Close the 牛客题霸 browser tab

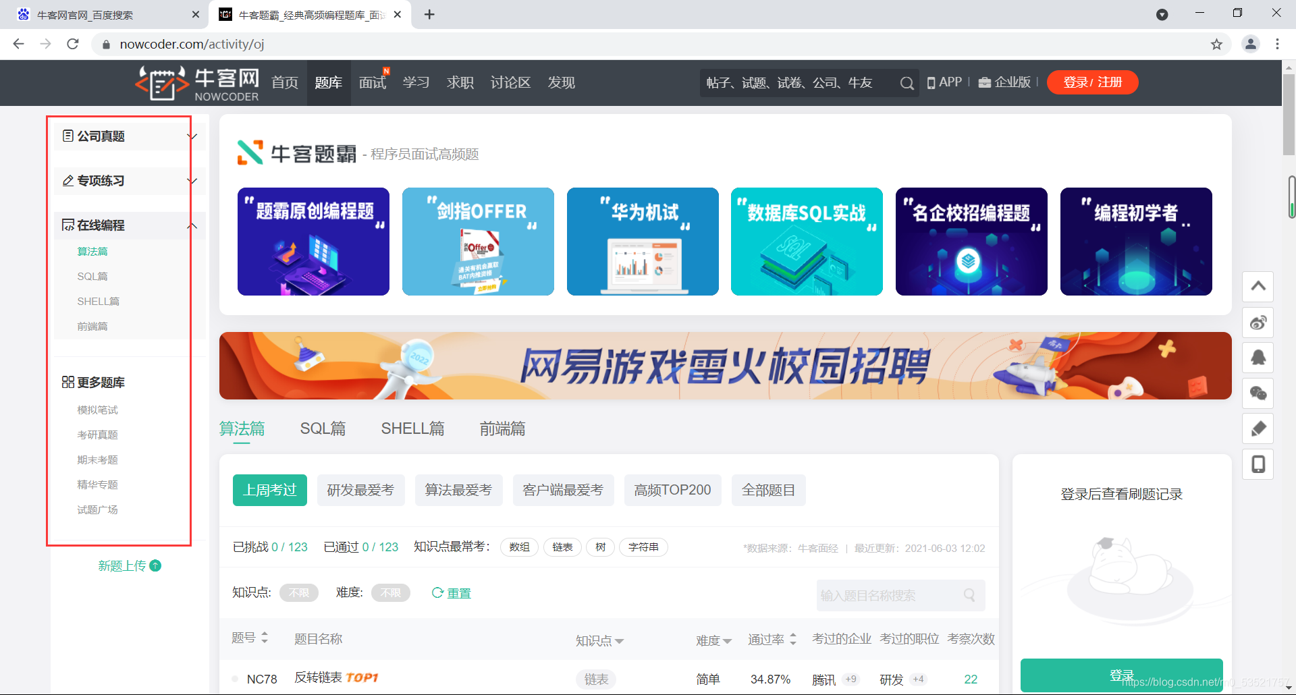click(x=398, y=15)
